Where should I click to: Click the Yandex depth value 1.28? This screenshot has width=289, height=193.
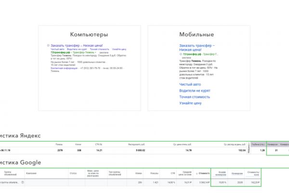(263, 151)
